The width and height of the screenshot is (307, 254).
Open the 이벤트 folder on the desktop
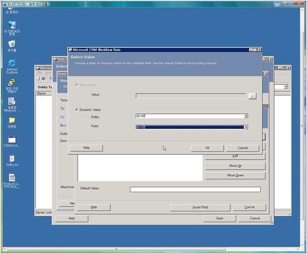[12, 123]
